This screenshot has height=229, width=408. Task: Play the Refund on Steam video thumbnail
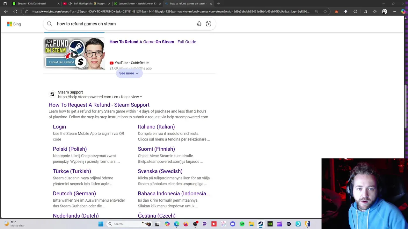click(74, 53)
